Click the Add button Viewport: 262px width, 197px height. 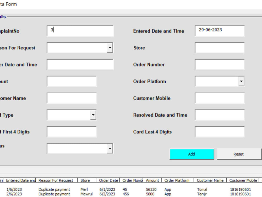click(x=192, y=154)
